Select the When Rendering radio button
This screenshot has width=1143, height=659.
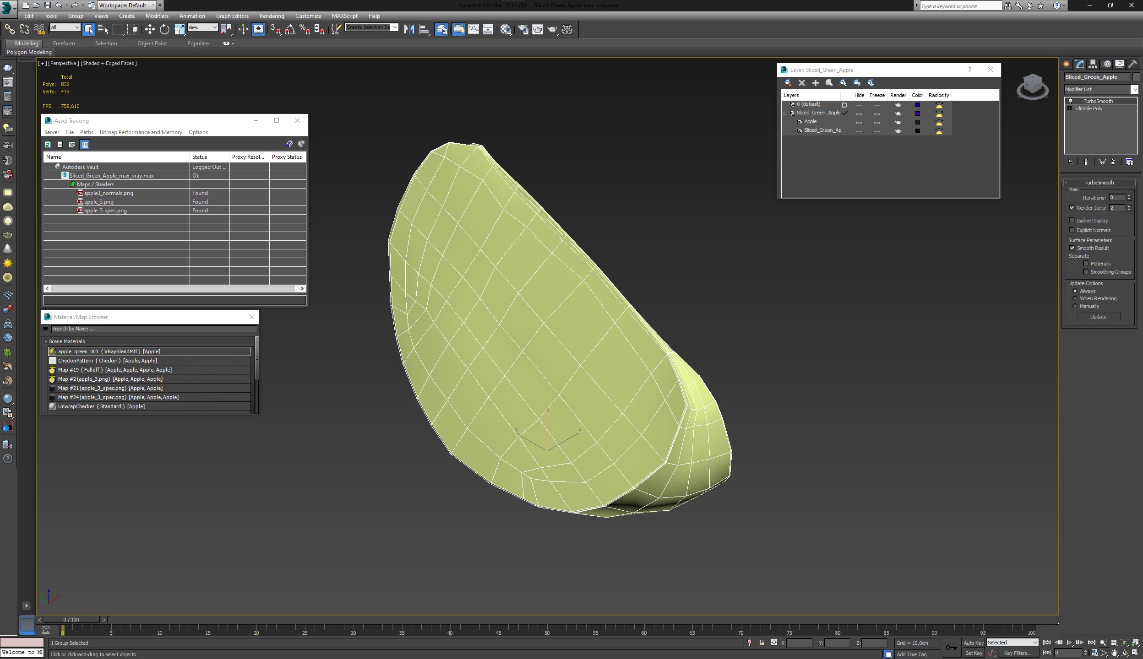(1075, 298)
